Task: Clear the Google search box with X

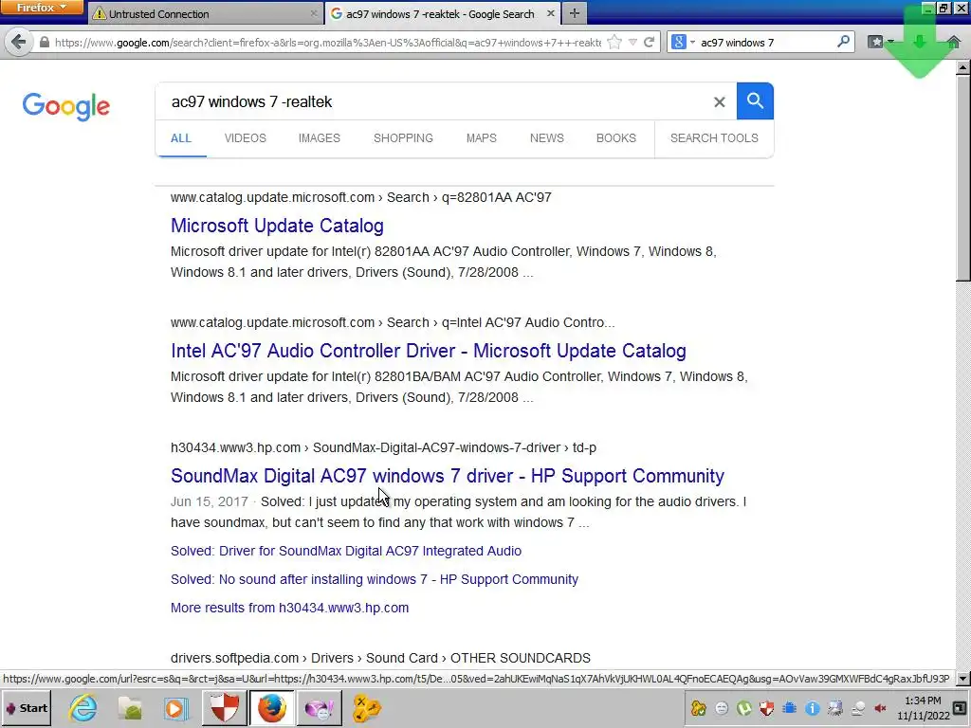Action: (x=719, y=102)
